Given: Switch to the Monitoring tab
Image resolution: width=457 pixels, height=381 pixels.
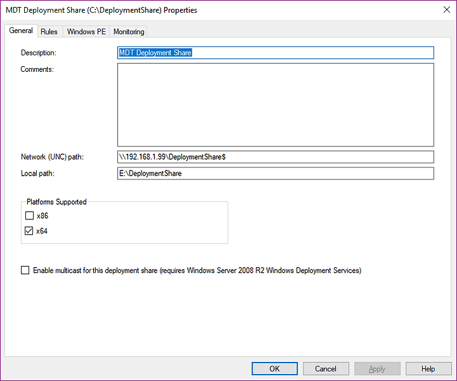Looking at the screenshot, I should pos(128,32).
